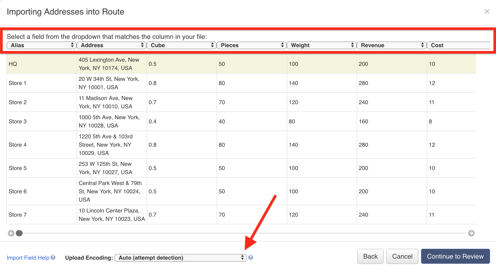Open the Pieces column field dropdown
The image size is (496, 270).
tap(251, 45)
